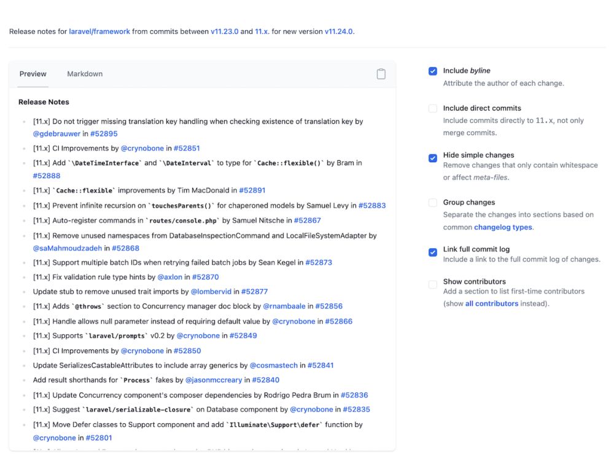Visit @jasonmccreary's profile link
614x460 pixels.
pyautogui.click(x=214, y=380)
